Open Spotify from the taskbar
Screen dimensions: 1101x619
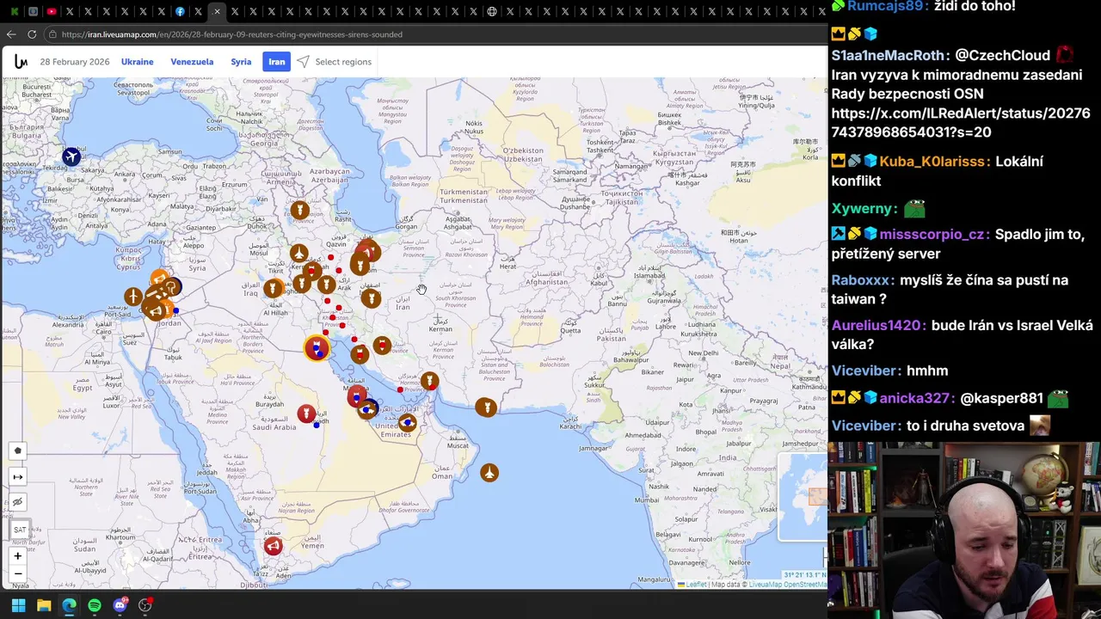tap(95, 605)
